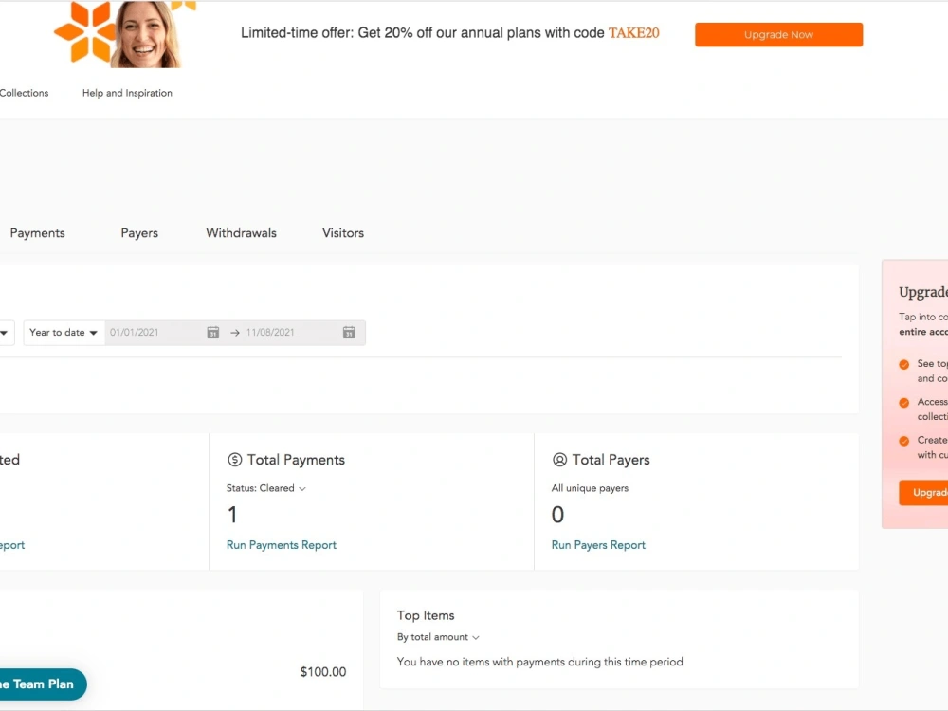948x711 pixels.
Task: Click the Upgrade button in side panel
Action: coord(923,493)
